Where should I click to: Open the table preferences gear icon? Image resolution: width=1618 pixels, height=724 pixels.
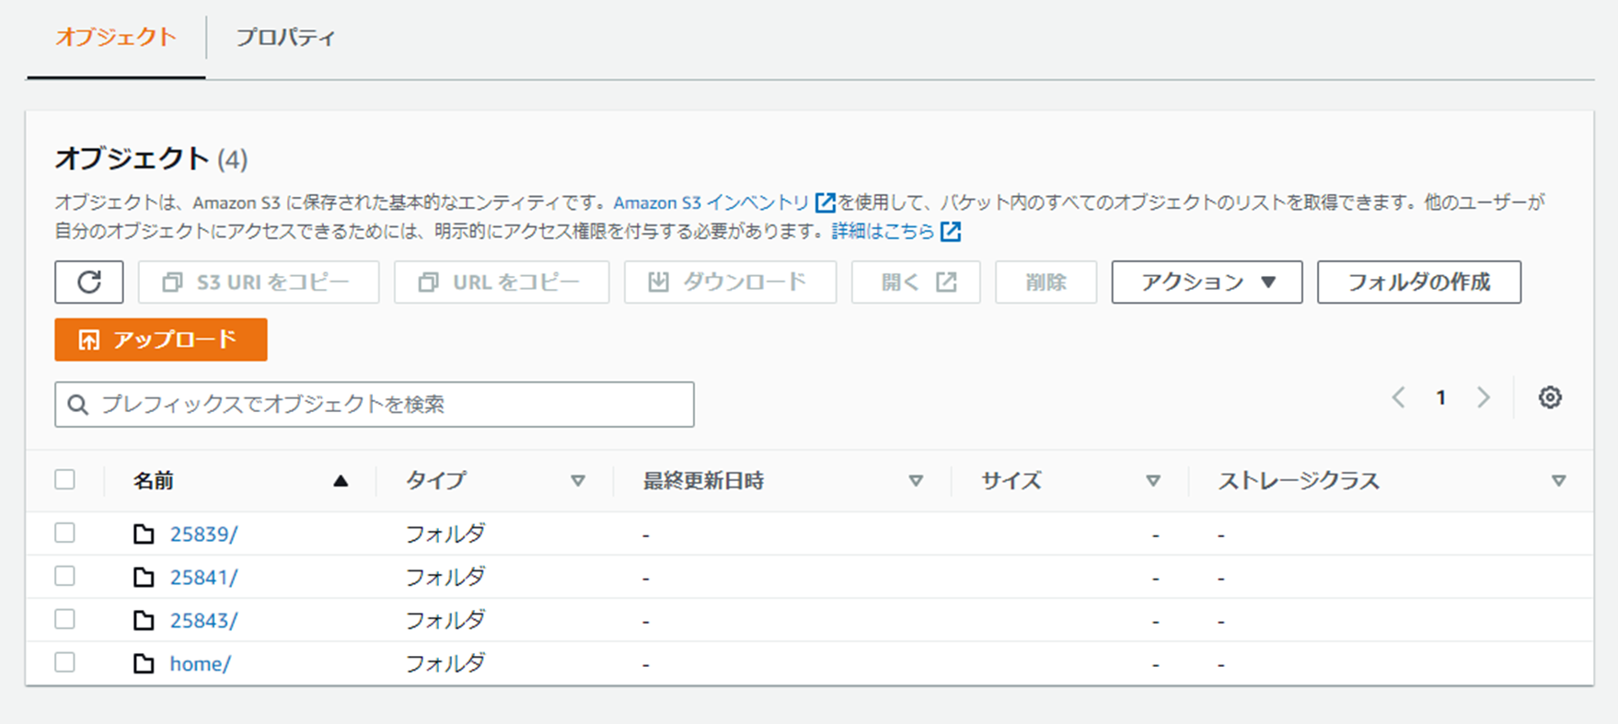point(1550,397)
